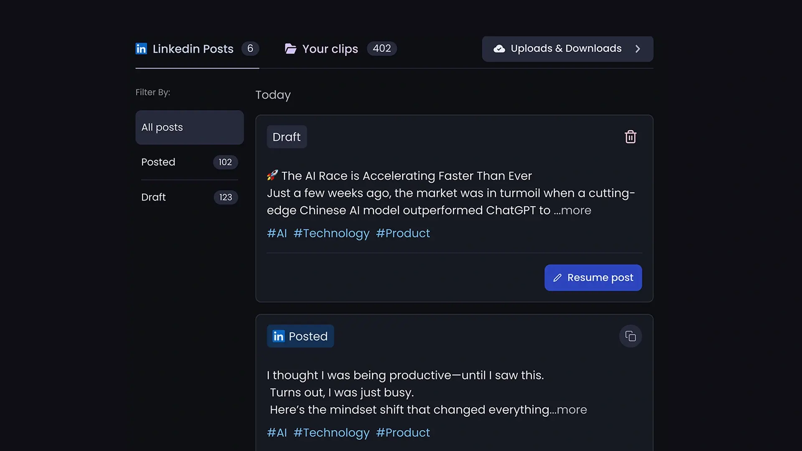The height and width of the screenshot is (451, 802).
Task: Click the copy icon on the Posted card
Action: pos(630,336)
